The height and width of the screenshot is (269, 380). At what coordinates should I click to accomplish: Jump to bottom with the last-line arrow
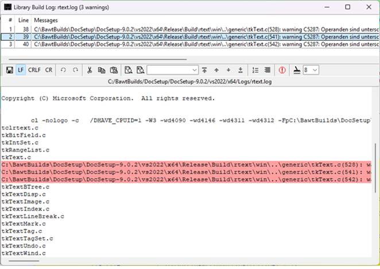point(240,70)
